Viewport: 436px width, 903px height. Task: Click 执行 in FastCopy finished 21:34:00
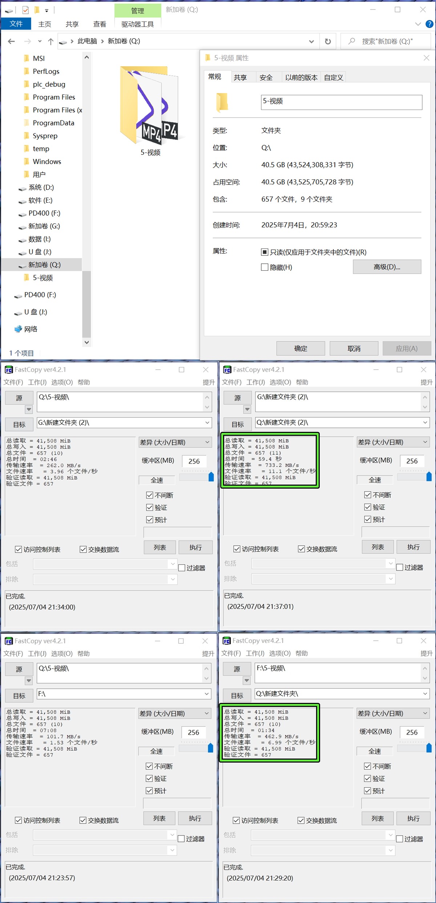(195, 548)
